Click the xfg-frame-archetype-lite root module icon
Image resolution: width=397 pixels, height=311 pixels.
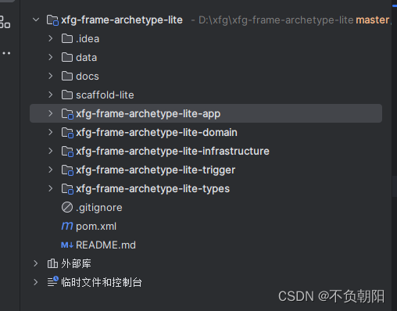pos(52,20)
